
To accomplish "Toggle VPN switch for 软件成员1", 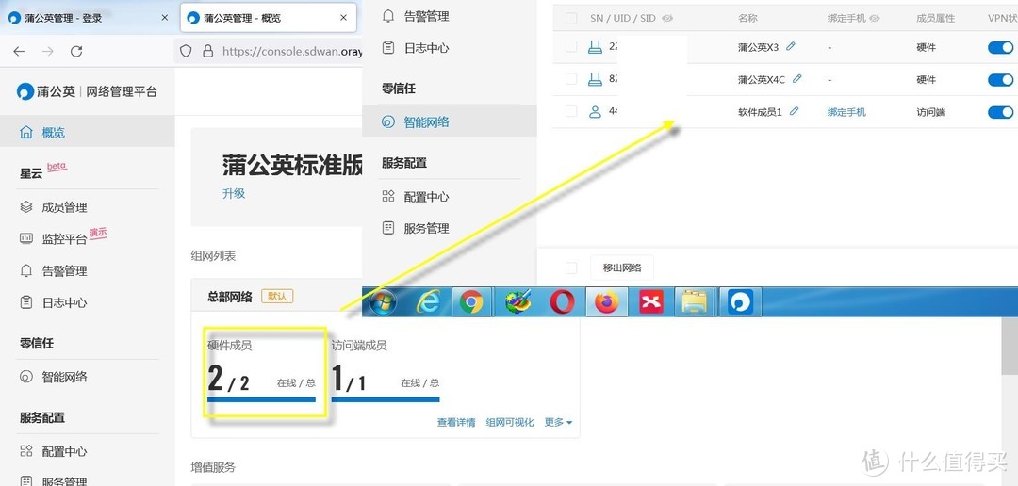I will pyautogui.click(x=1000, y=112).
